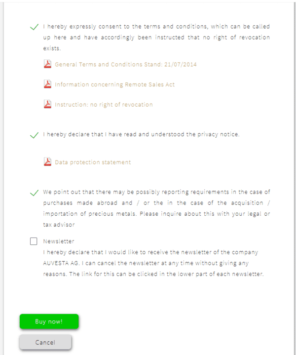This screenshot has width=296, height=355.
Task: Open PDF icon for Remote Sales Act information
Action: click(x=47, y=84)
